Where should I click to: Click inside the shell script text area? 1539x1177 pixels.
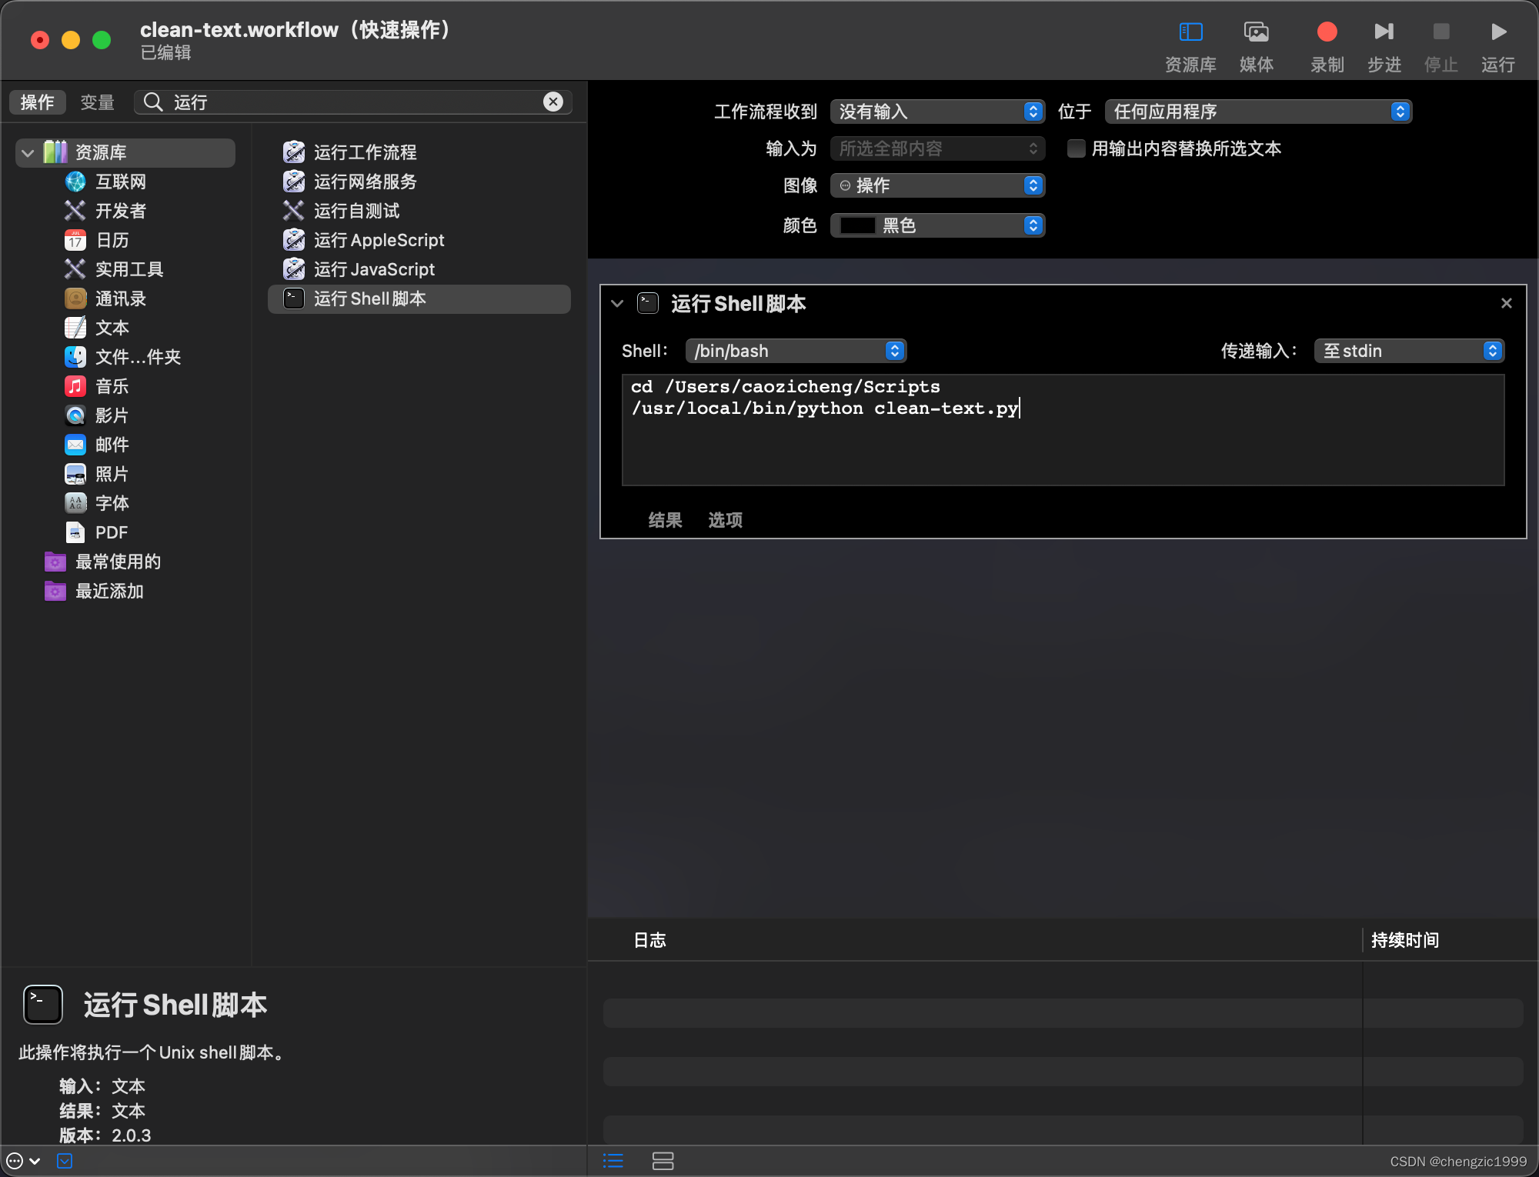(1063, 430)
